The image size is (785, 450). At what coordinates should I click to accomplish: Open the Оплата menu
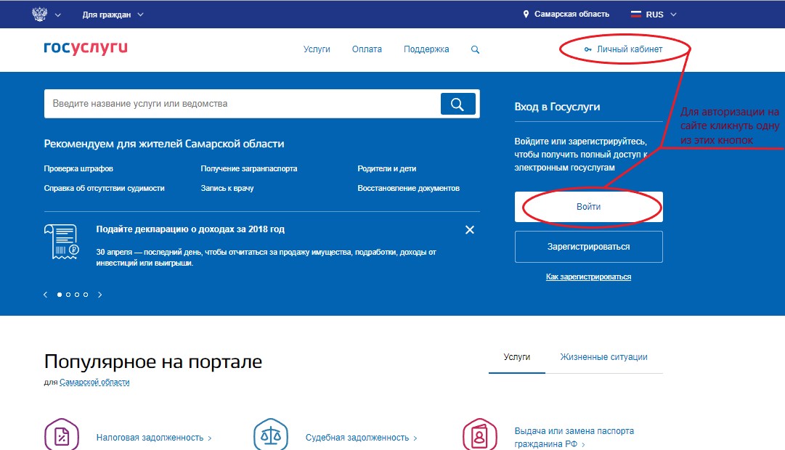367,49
